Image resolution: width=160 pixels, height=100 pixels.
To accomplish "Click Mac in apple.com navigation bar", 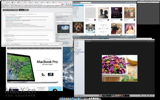I will [22, 48].
